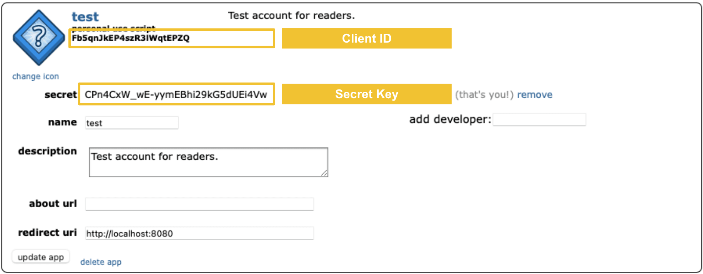
Task: Click the "redirect uri" field label
Action: (47, 233)
